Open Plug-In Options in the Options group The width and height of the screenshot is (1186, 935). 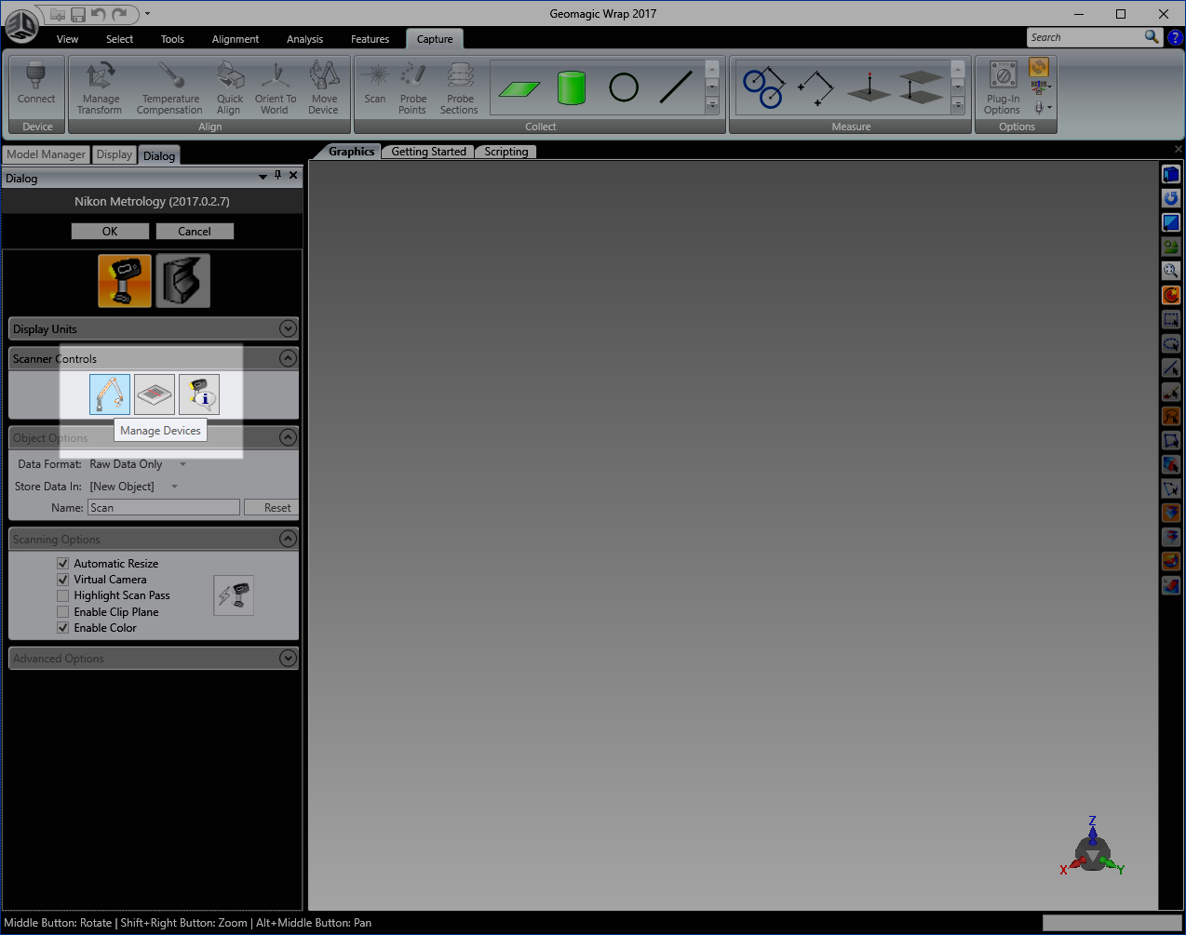pos(1002,87)
